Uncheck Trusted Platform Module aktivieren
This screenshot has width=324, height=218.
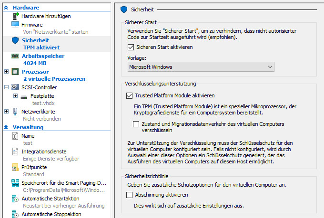(129, 95)
